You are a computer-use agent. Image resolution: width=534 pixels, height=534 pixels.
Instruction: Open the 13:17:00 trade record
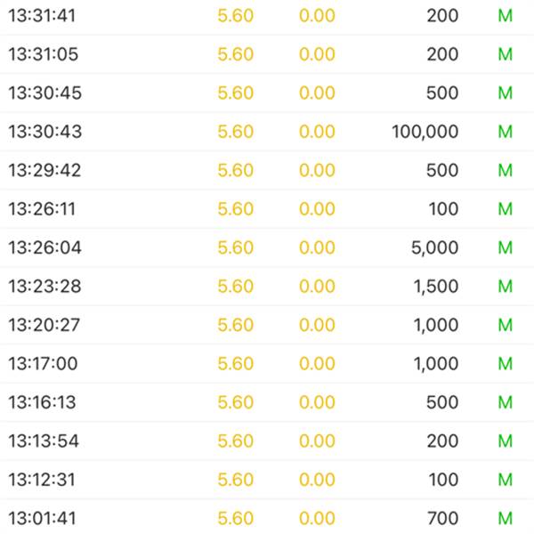267,363
